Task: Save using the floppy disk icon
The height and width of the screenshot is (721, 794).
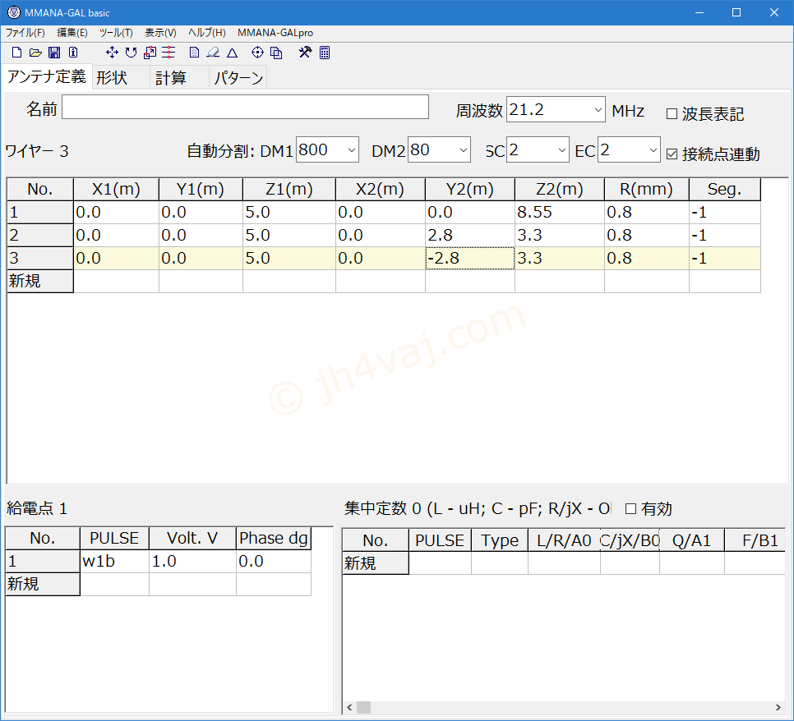Action: pos(54,52)
